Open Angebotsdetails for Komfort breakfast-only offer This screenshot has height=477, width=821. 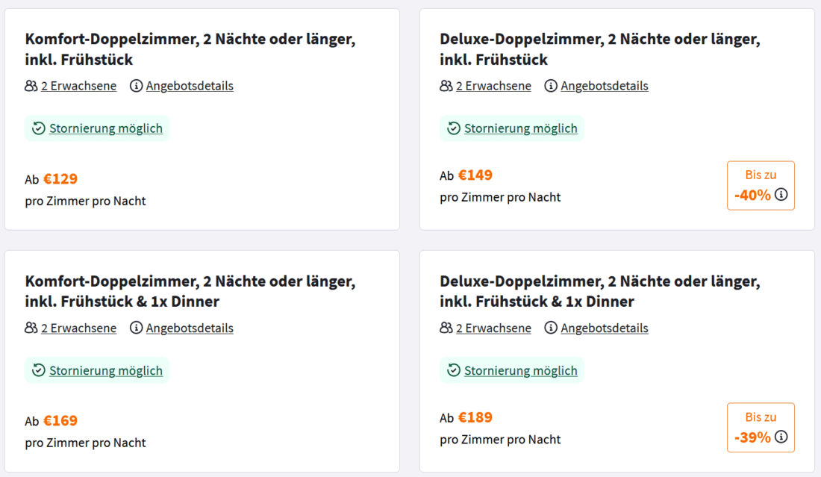click(190, 86)
